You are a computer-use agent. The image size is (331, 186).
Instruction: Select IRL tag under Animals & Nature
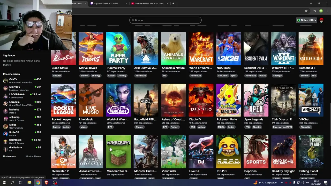pyautogui.click(x=165, y=76)
